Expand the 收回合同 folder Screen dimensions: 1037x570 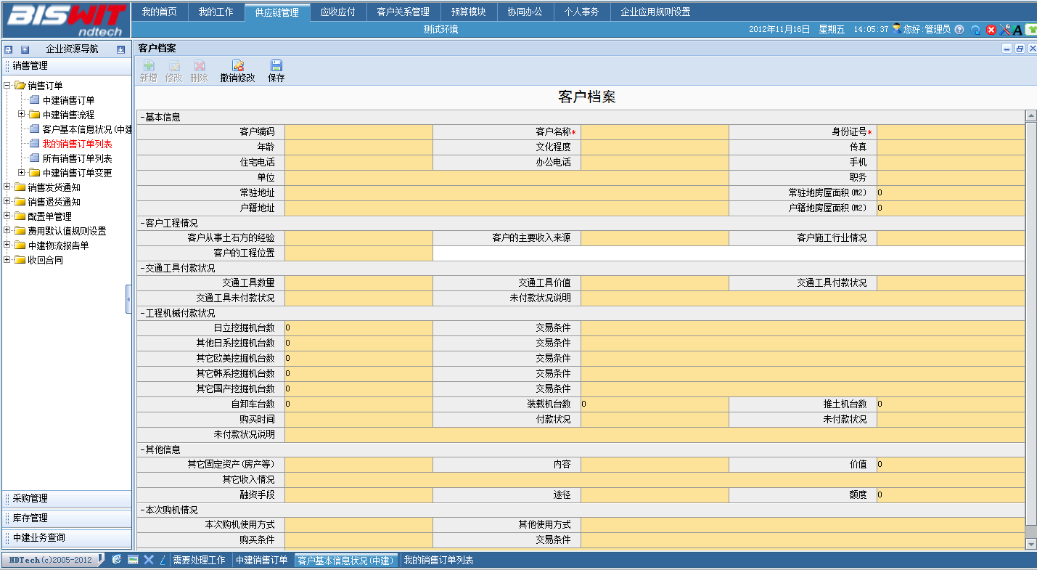coord(7,260)
